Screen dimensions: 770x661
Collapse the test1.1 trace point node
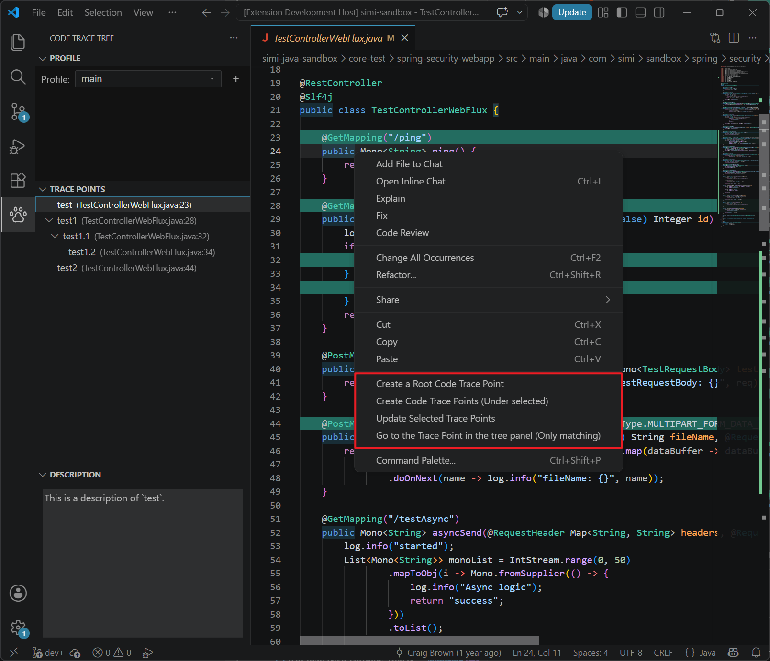click(55, 236)
